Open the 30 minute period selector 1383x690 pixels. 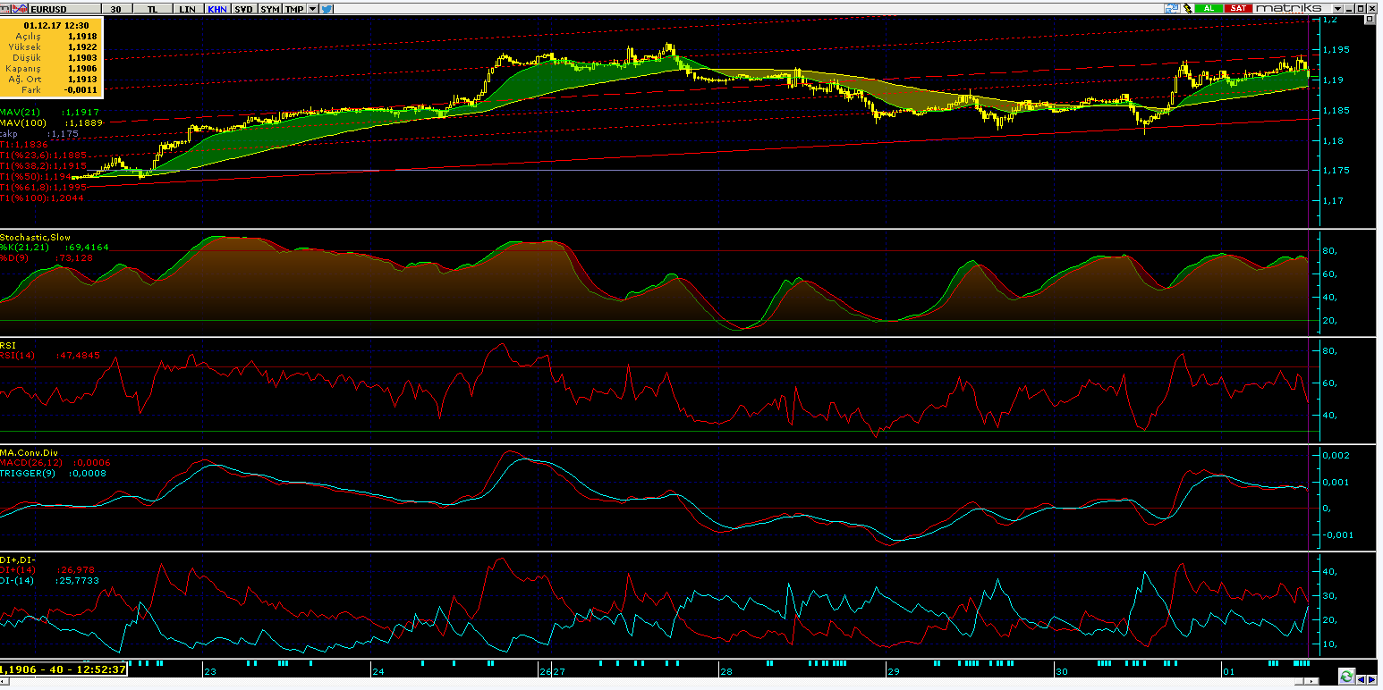click(x=115, y=8)
